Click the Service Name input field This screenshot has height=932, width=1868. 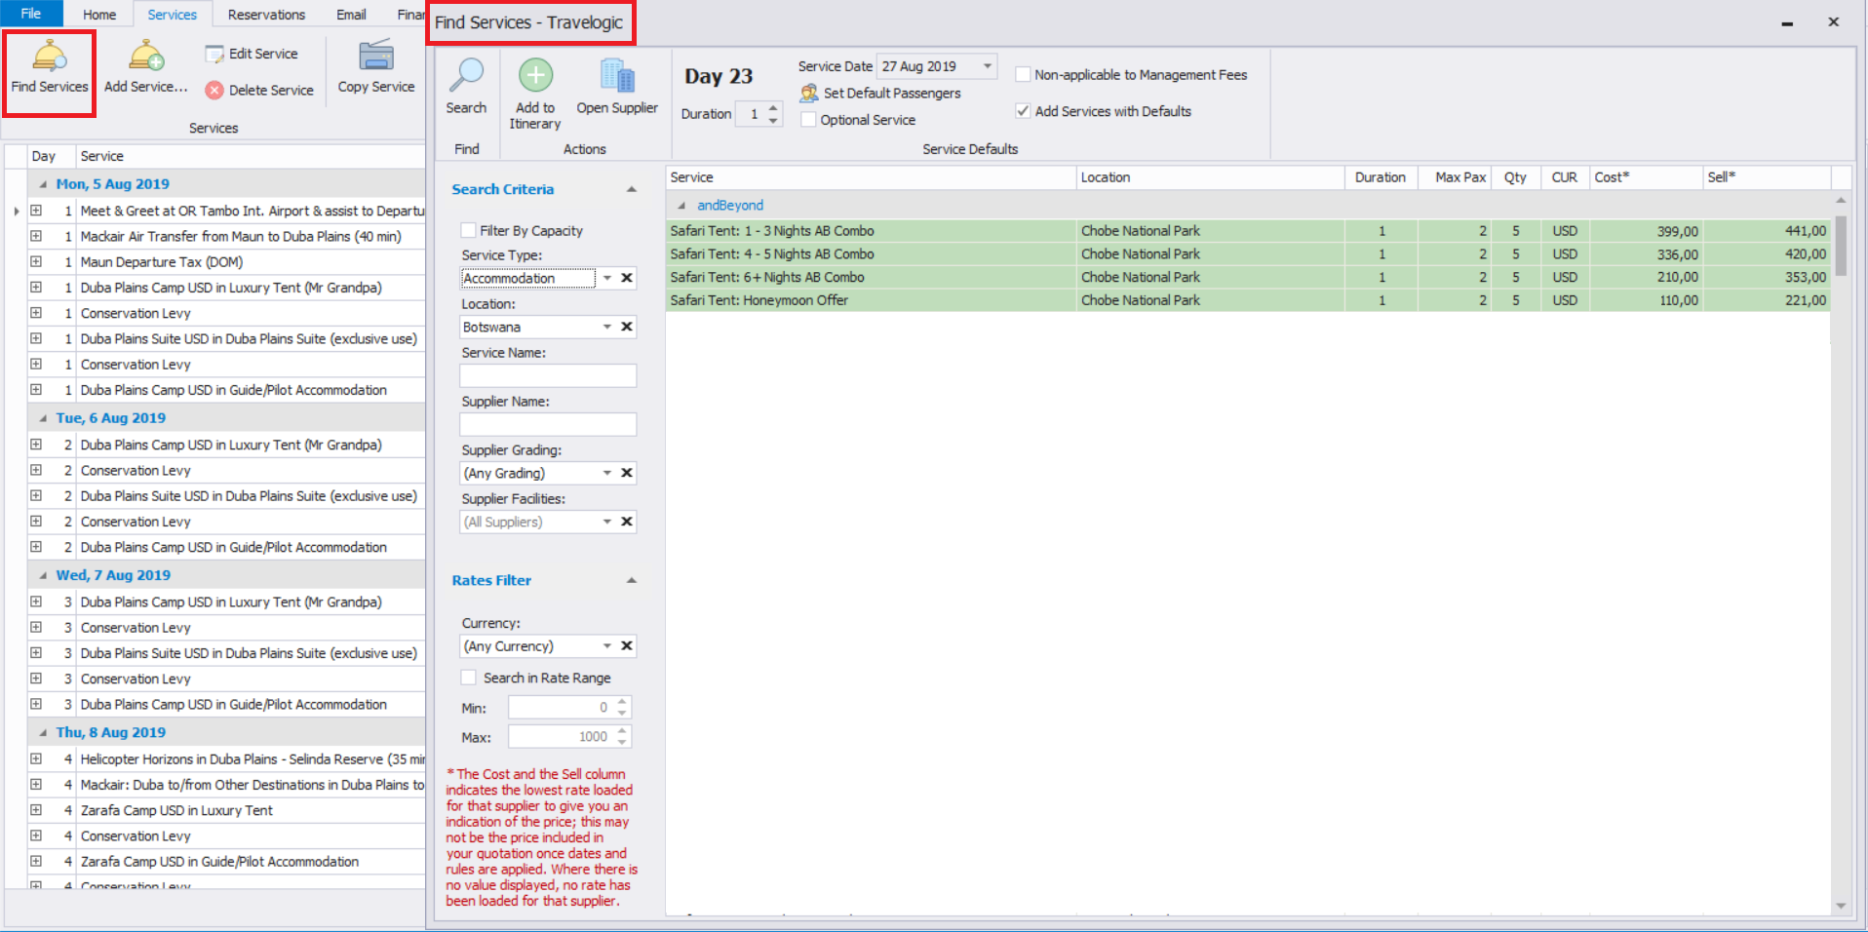(x=548, y=375)
